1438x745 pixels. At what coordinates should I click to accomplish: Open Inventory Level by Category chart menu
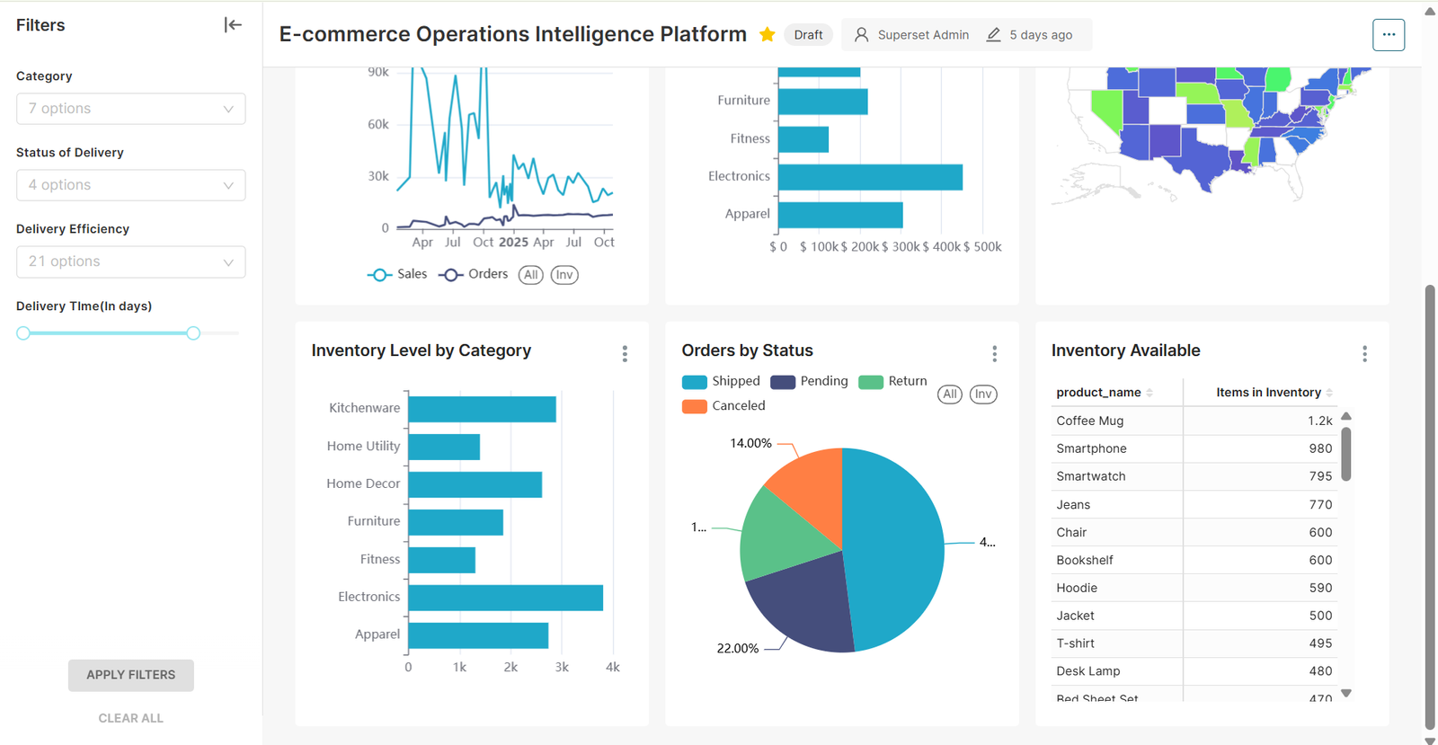pyautogui.click(x=625, y=354)
